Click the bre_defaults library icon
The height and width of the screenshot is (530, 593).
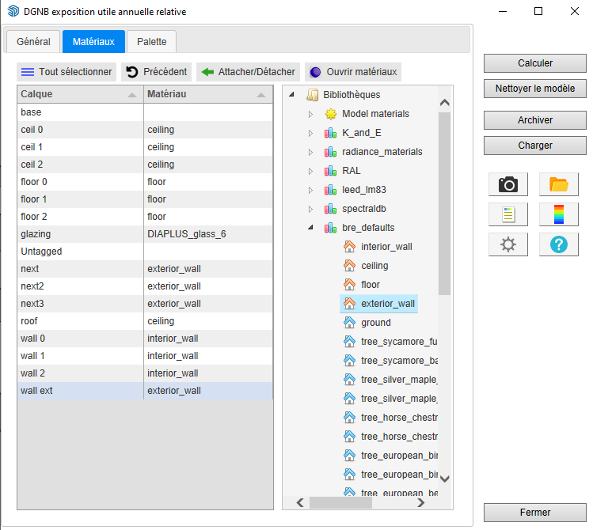tap(330, 227)
